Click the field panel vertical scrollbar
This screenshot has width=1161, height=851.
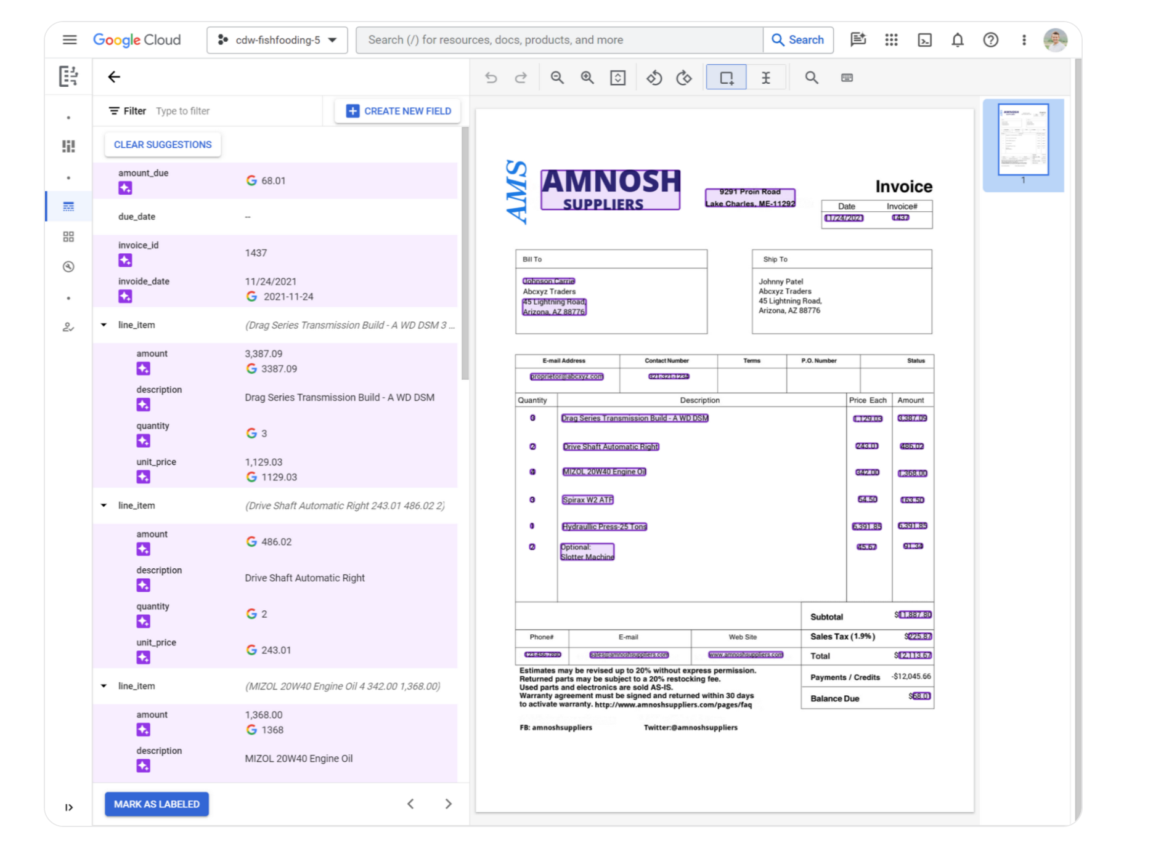(x=465, y=252)
